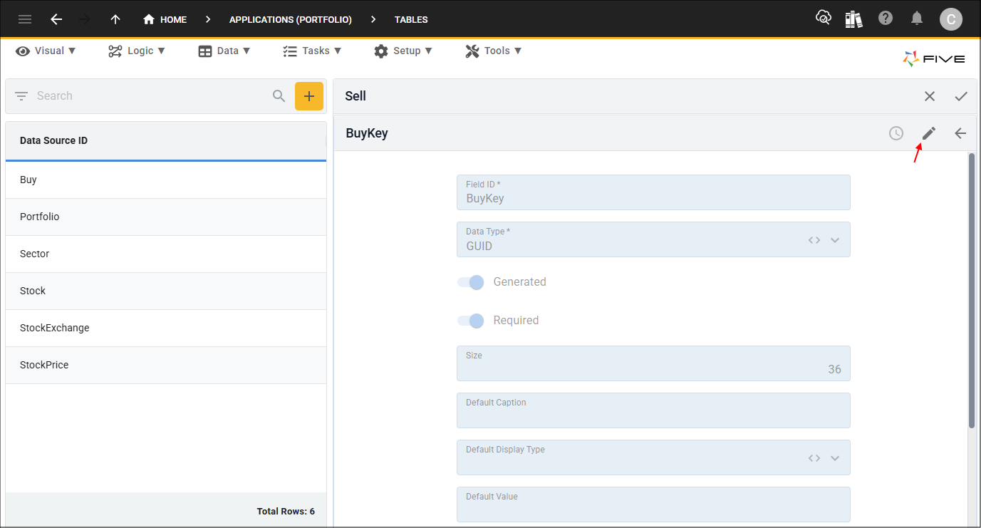Open APPLICATIONS (PORTFOLIO) breadcrumb
The width and height of the screenshot is (981, 528).
point(291,20)
